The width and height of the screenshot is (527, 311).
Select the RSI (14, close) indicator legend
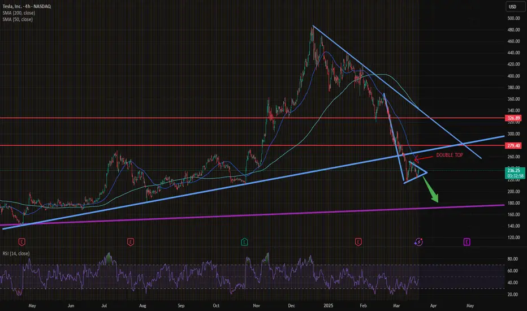point(16,253)
